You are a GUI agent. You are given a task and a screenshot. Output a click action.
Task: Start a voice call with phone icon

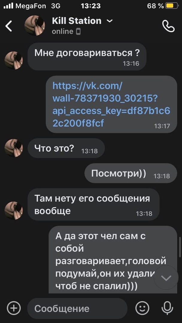169,26
